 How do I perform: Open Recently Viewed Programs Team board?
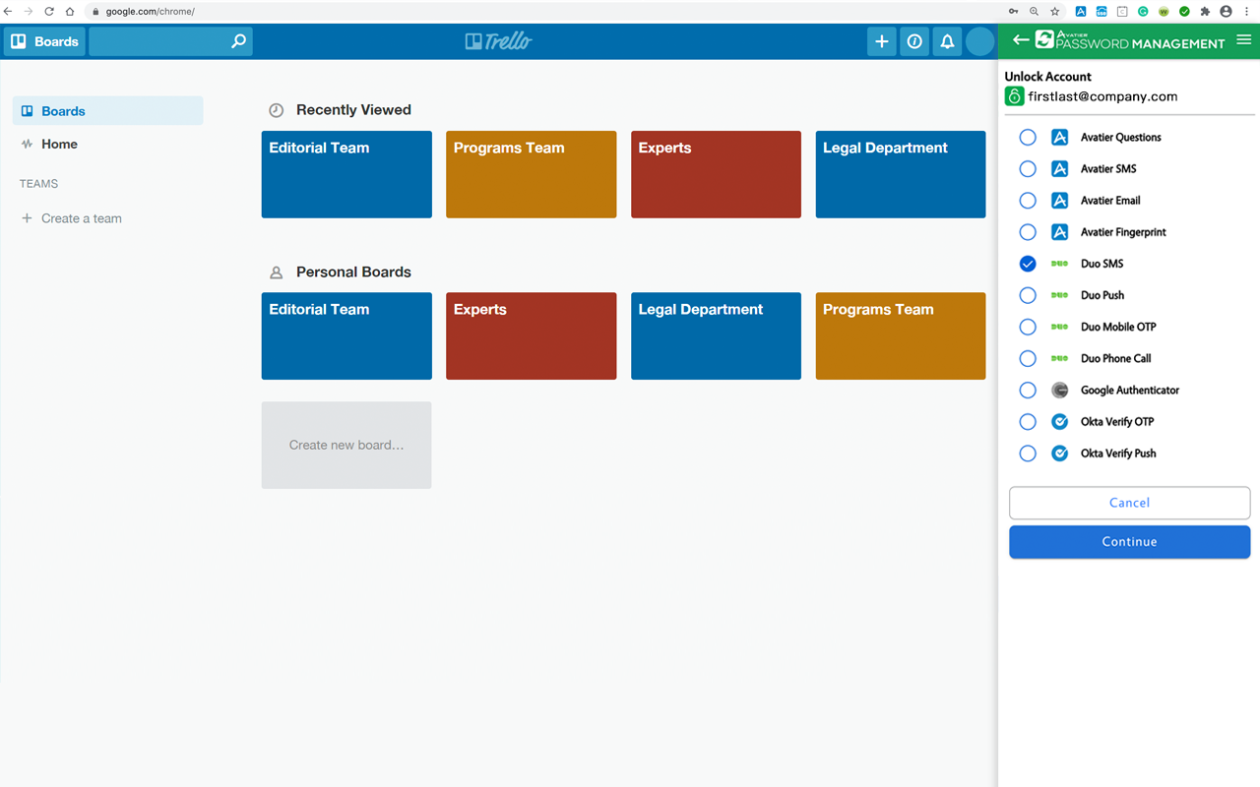532,174
